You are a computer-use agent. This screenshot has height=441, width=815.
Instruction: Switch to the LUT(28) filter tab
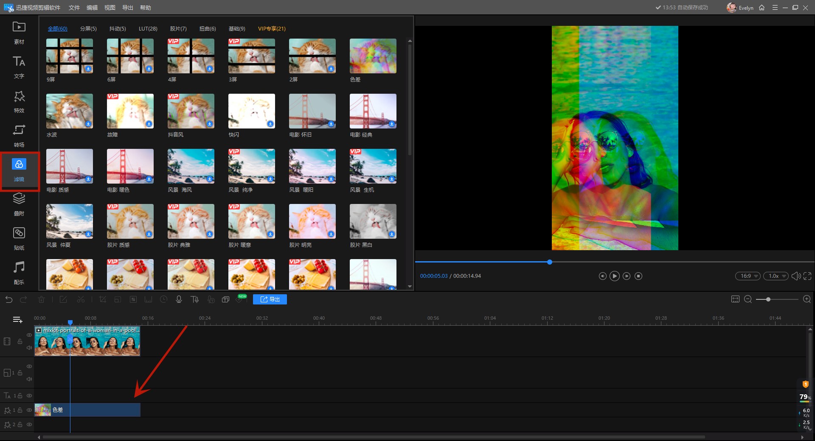[148, 29]
